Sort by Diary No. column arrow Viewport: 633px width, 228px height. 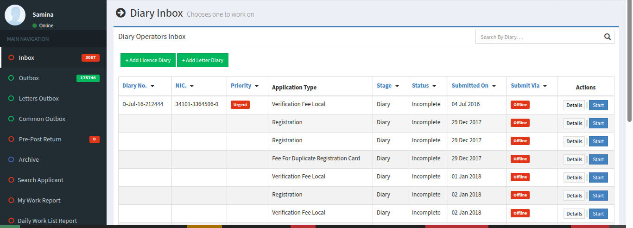[x=152, y=86]
